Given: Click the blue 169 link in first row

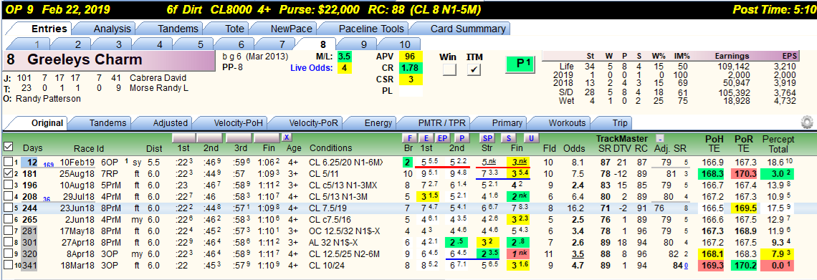Looking at the screenshot, I should pyautogui.click(x=49, y=165).
